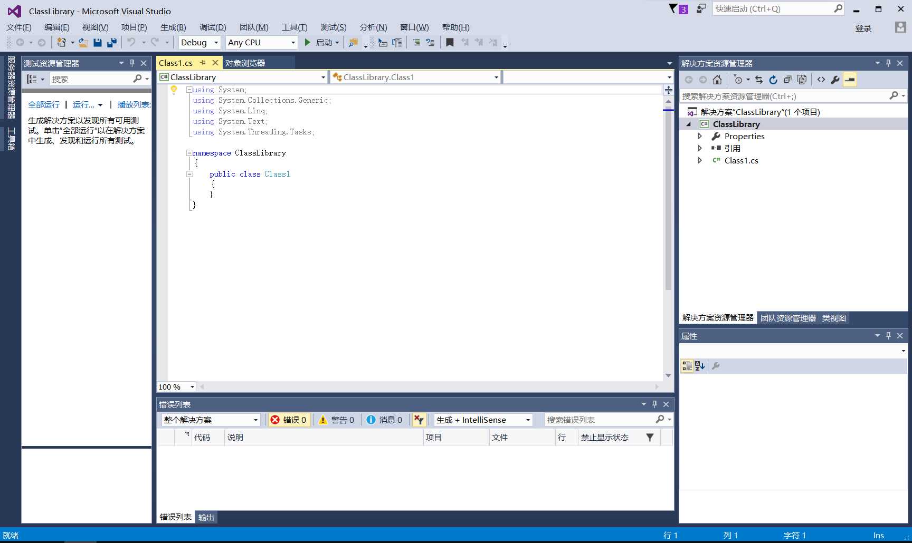The width and height of the screenshot is (912, 543).
Task: Toggle Preview Selected Items highlighted icon
Action: [850, 80]
